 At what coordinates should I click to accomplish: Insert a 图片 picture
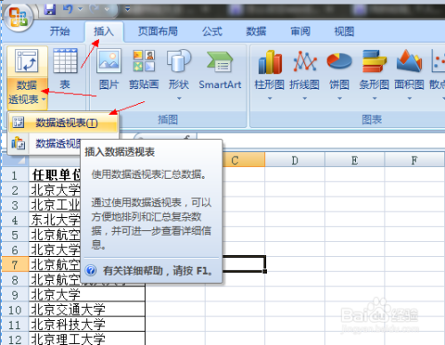pyautogui.click(x=109, y=68)
